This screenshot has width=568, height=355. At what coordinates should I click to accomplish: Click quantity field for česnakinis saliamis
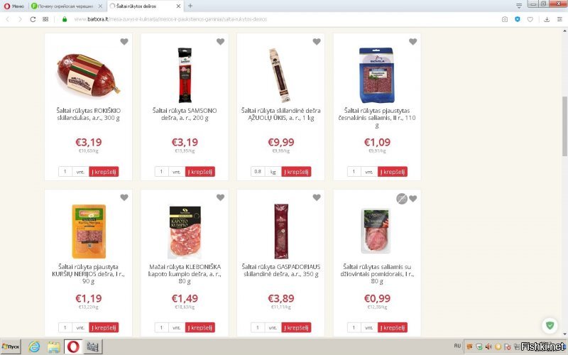[354, 171]
